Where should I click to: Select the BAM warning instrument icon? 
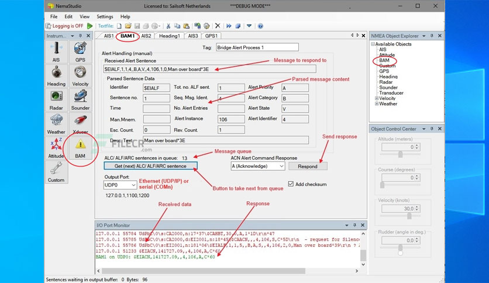(x=80, y=148)
